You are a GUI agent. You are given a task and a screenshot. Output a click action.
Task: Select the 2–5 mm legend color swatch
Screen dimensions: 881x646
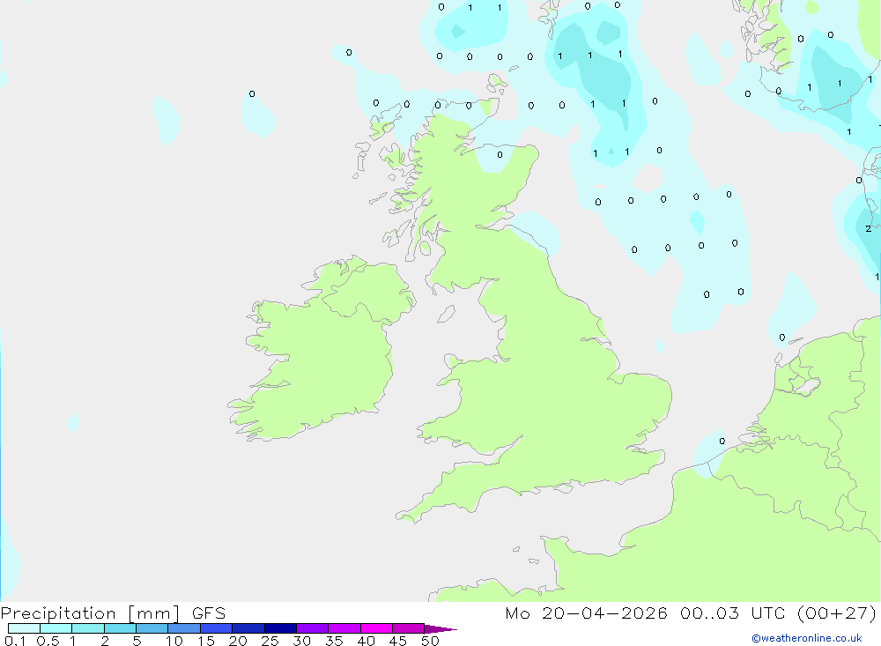click(x=120, y=628)
